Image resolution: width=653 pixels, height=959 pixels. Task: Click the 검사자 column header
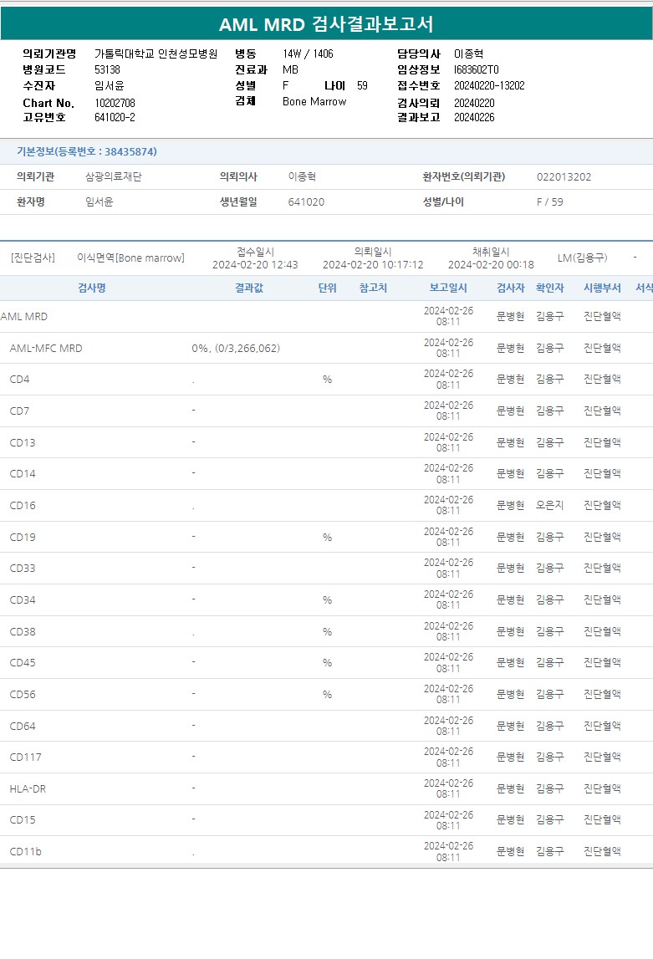[510, 288]
